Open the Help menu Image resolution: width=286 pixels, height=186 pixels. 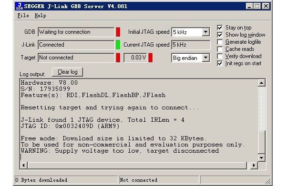(x=40, y=16)
